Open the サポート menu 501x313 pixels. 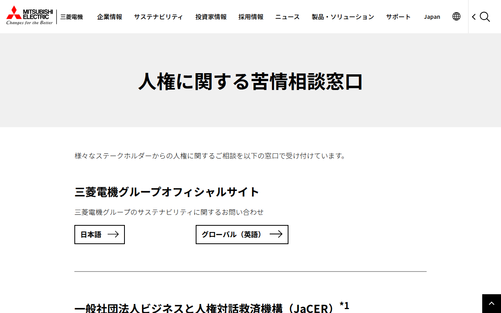(x=398, y=17)
